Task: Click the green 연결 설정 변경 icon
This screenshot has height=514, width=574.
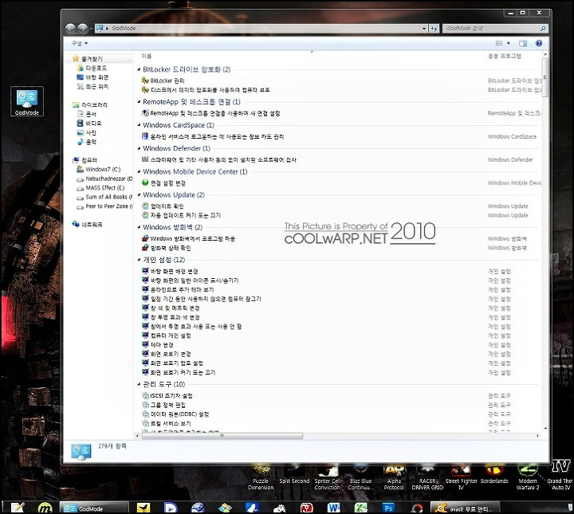Action: [145, 182]
